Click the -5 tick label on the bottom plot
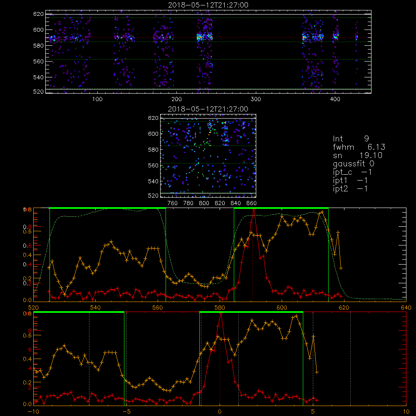The image size is (416, 416). pos(127,411)
